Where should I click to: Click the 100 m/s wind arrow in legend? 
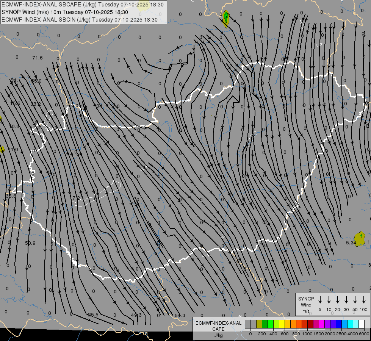pyautogui.click(x=364, y=300)
